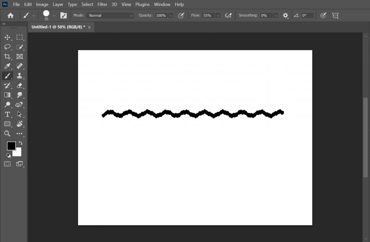Pick the Eraser tool
The width and height of the screenshot is (370, 242).
tap(20, 85)
